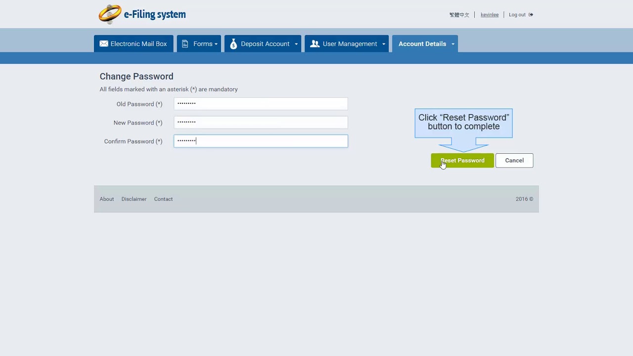633x356 pixels.
Task: Focus the New Password field
Action: pyautogui.click(x=261, y=123)
